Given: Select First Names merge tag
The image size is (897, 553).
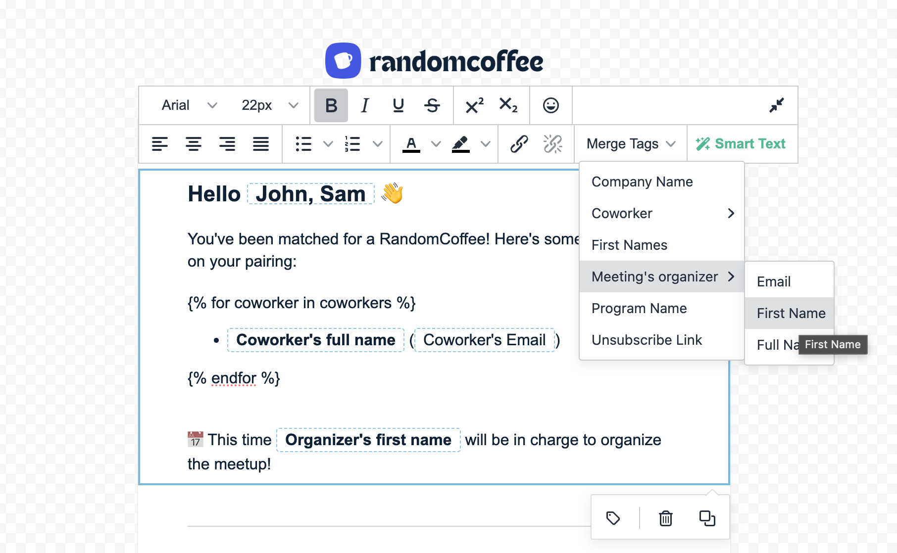Looking at the screenshot, I should pyautogui.click(x=661, y=245).
